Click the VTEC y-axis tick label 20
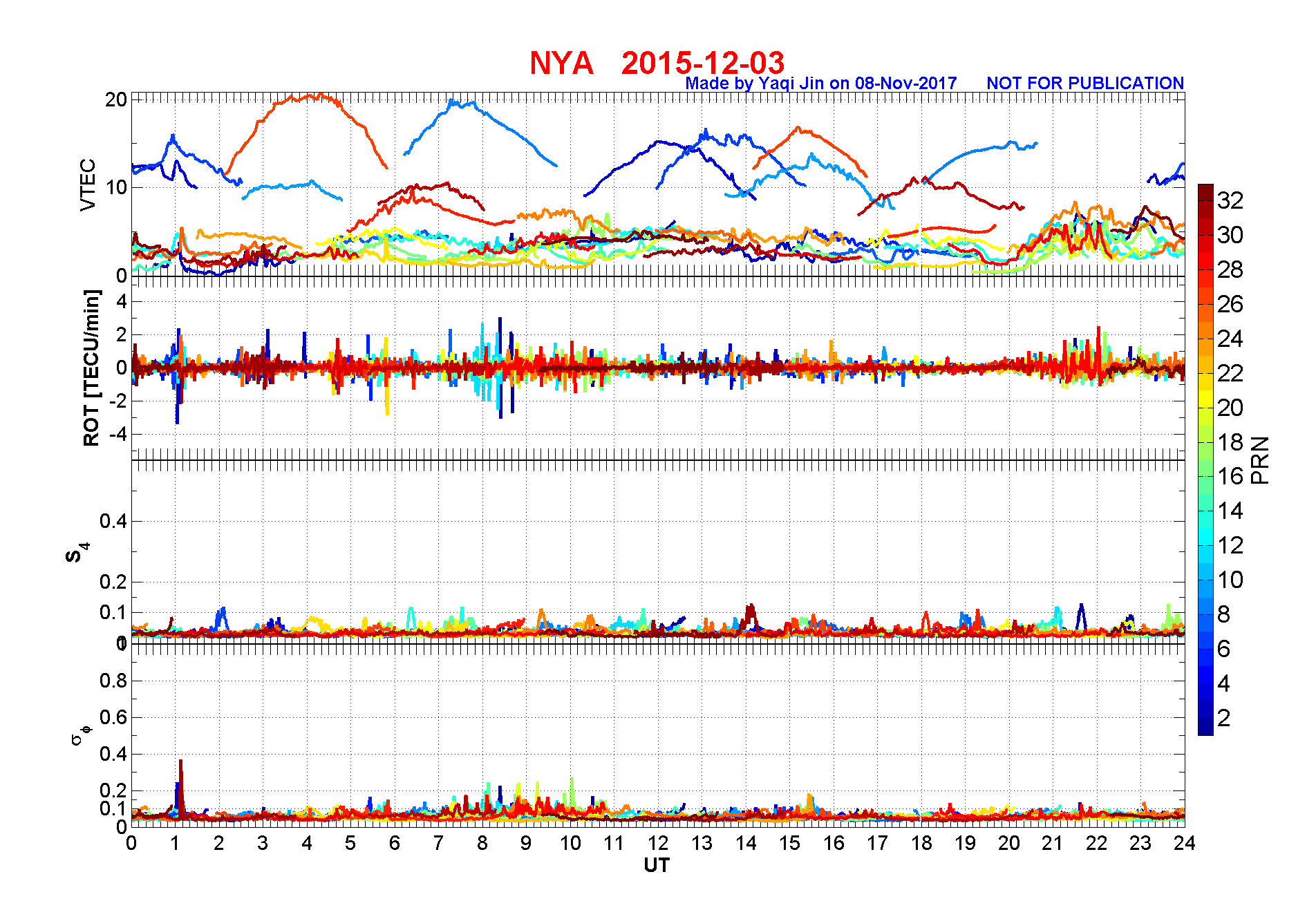 coord(115,100)
